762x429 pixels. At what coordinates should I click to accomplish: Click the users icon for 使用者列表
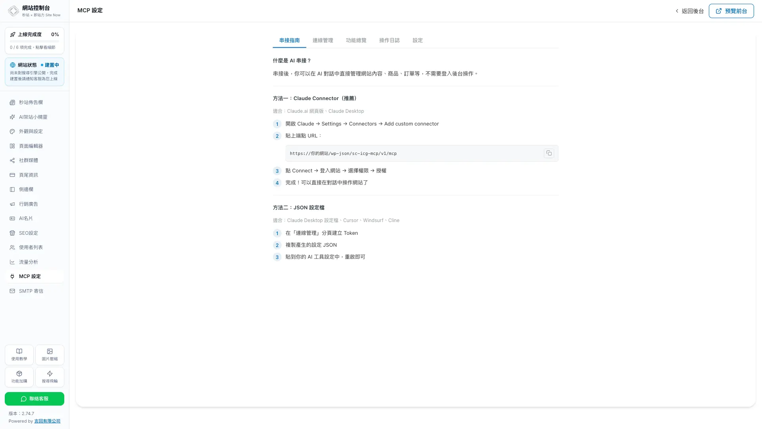coord(12,247)
